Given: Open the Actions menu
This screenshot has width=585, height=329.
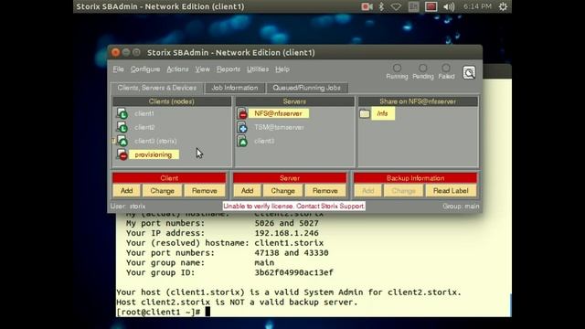Looking at the screenshot, I should point(177,69).
